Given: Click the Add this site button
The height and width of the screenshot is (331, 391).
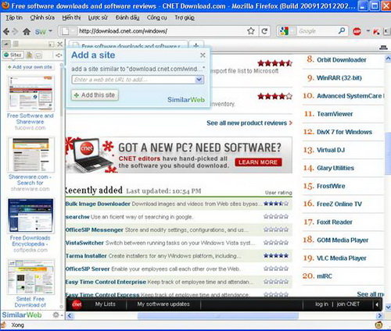Looking at the screenshot, I should (x=95, y=95).
